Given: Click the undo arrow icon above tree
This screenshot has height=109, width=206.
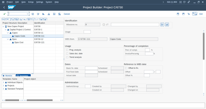Looking at the screenshot, I should click(x=25, y=19).
